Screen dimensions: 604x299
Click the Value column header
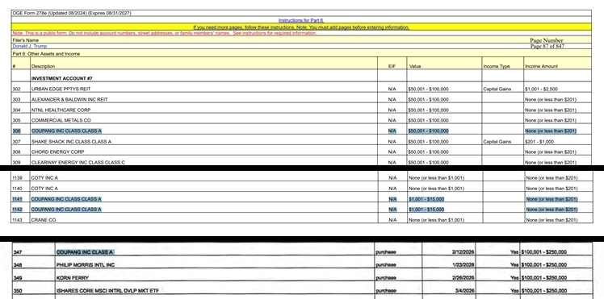[x=415, y=66]
